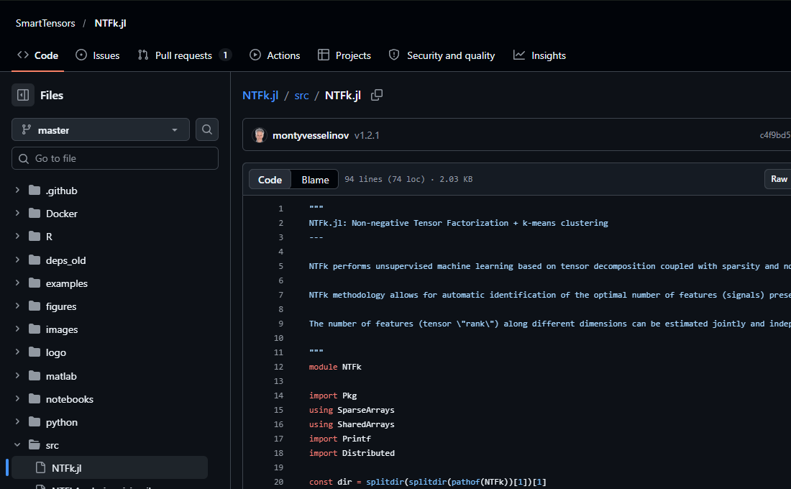Select NTFk.jl file in src tree
Viewport: 791px width, 489px height.
[x=109, y=468]
